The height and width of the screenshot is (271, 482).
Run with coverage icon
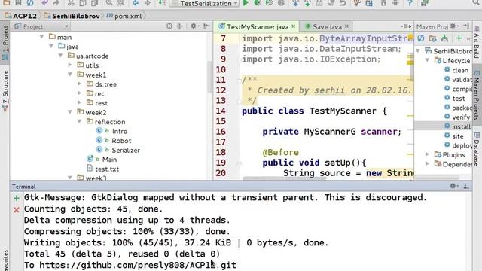tap(269, 3)
